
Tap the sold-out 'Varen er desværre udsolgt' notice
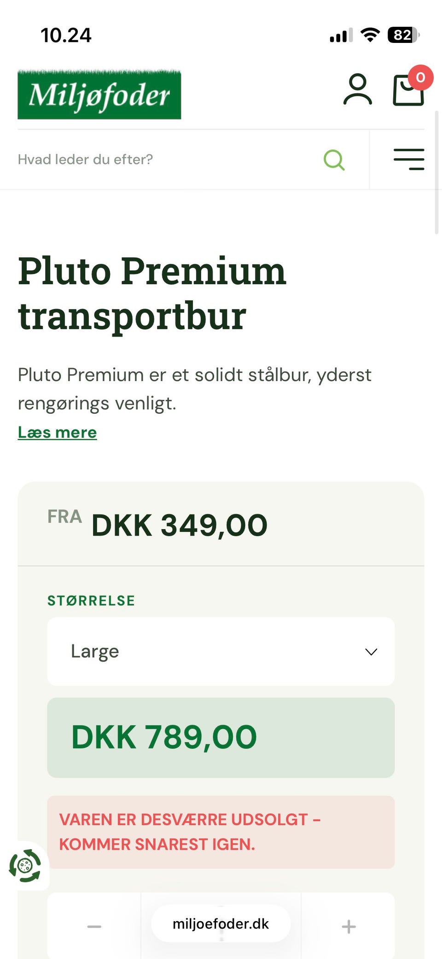point(221,832)
